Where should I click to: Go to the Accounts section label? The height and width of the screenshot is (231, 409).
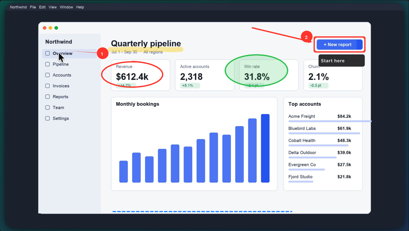pos(62,75)
